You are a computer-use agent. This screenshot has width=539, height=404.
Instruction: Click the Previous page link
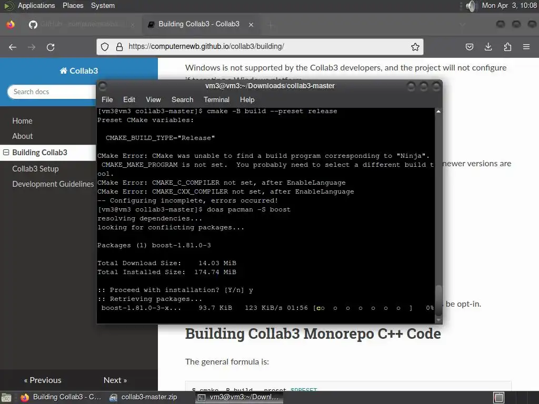coord(43,380)
